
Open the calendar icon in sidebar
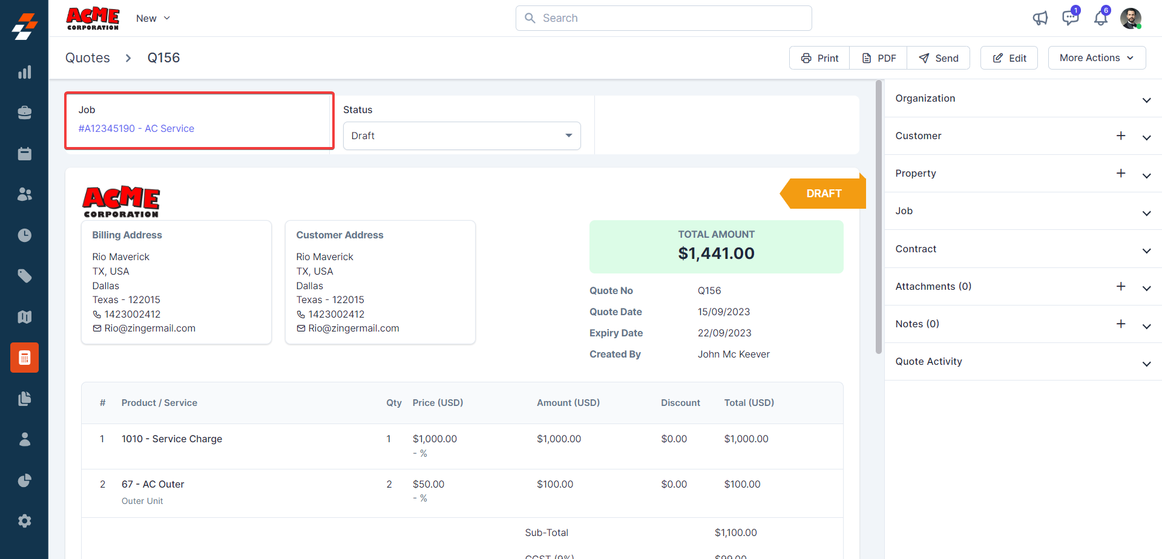[24, 154]
